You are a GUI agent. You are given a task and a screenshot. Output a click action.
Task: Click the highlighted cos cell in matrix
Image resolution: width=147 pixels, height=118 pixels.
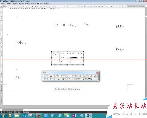73,58
